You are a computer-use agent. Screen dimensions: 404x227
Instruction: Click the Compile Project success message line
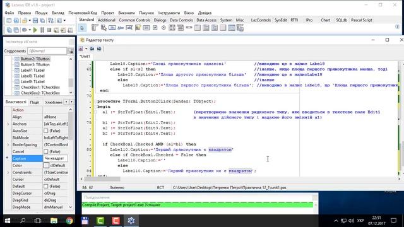pos(198,205)
